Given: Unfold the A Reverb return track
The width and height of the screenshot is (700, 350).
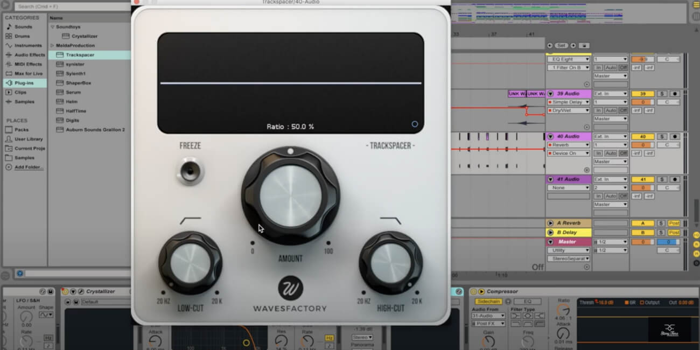Looking at the screenshot, I should coord(551,223).
